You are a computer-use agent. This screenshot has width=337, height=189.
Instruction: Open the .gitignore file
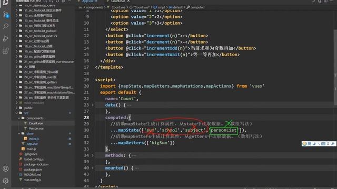point(31,154)
